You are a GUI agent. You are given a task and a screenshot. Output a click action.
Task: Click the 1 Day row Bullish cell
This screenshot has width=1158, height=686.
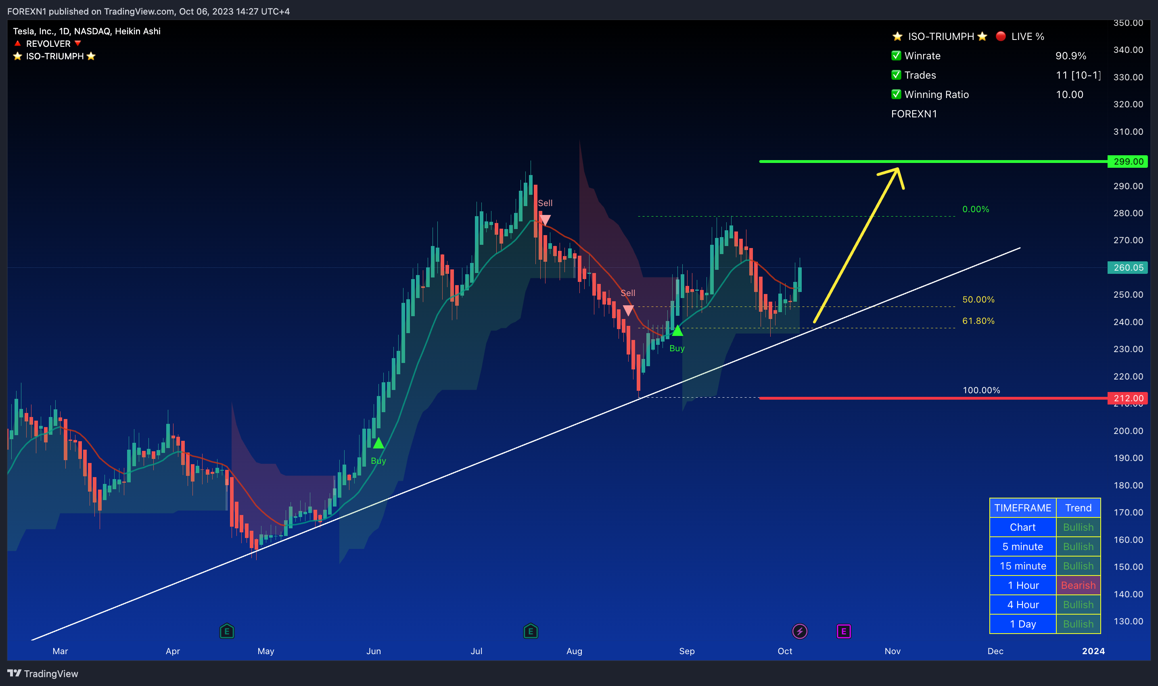coord(1078,624)
